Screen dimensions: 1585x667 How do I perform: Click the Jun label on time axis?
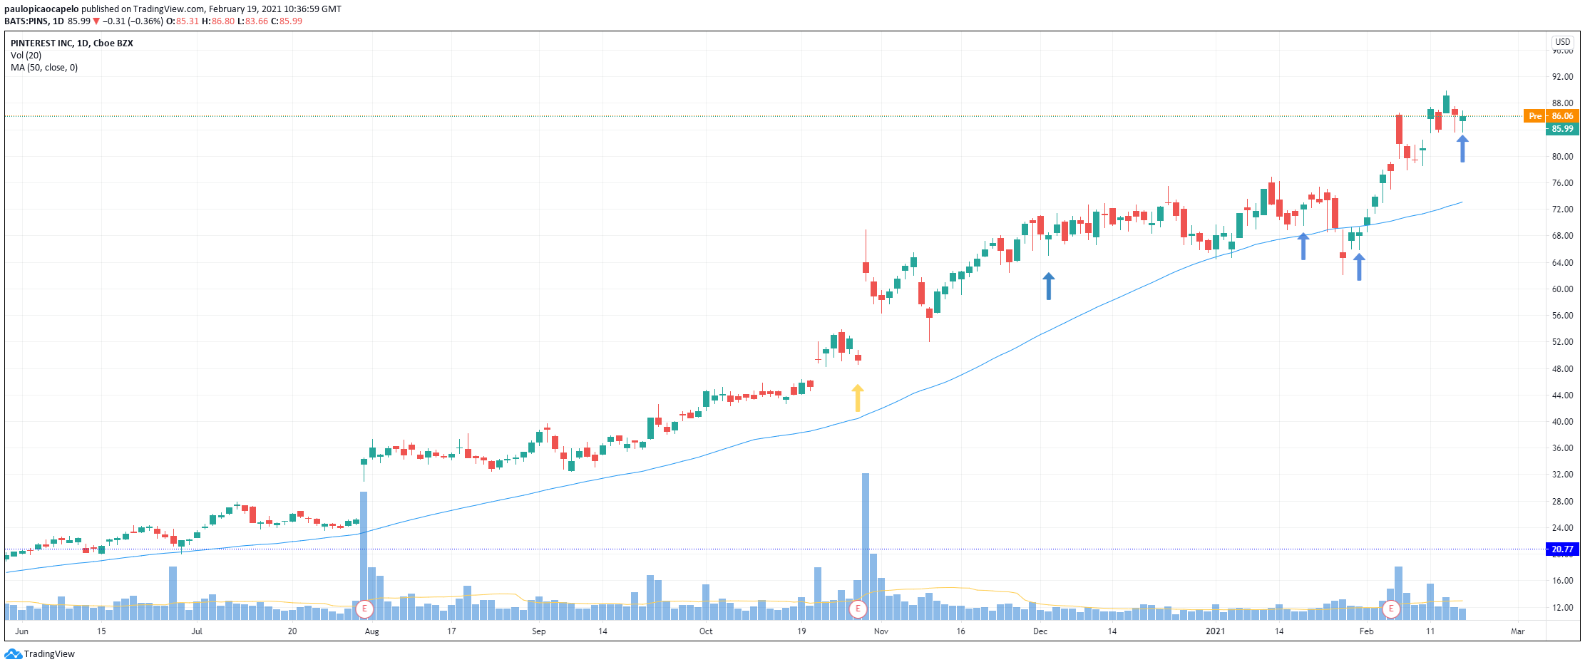pyautogui.click(x=22, y=631)
